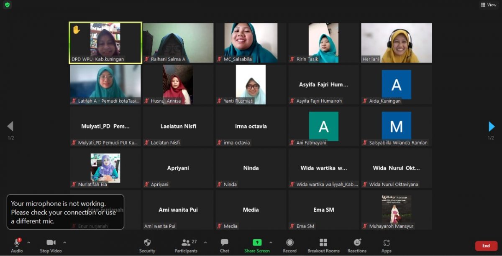Expand Participants options arrow

tap(205, 242)
